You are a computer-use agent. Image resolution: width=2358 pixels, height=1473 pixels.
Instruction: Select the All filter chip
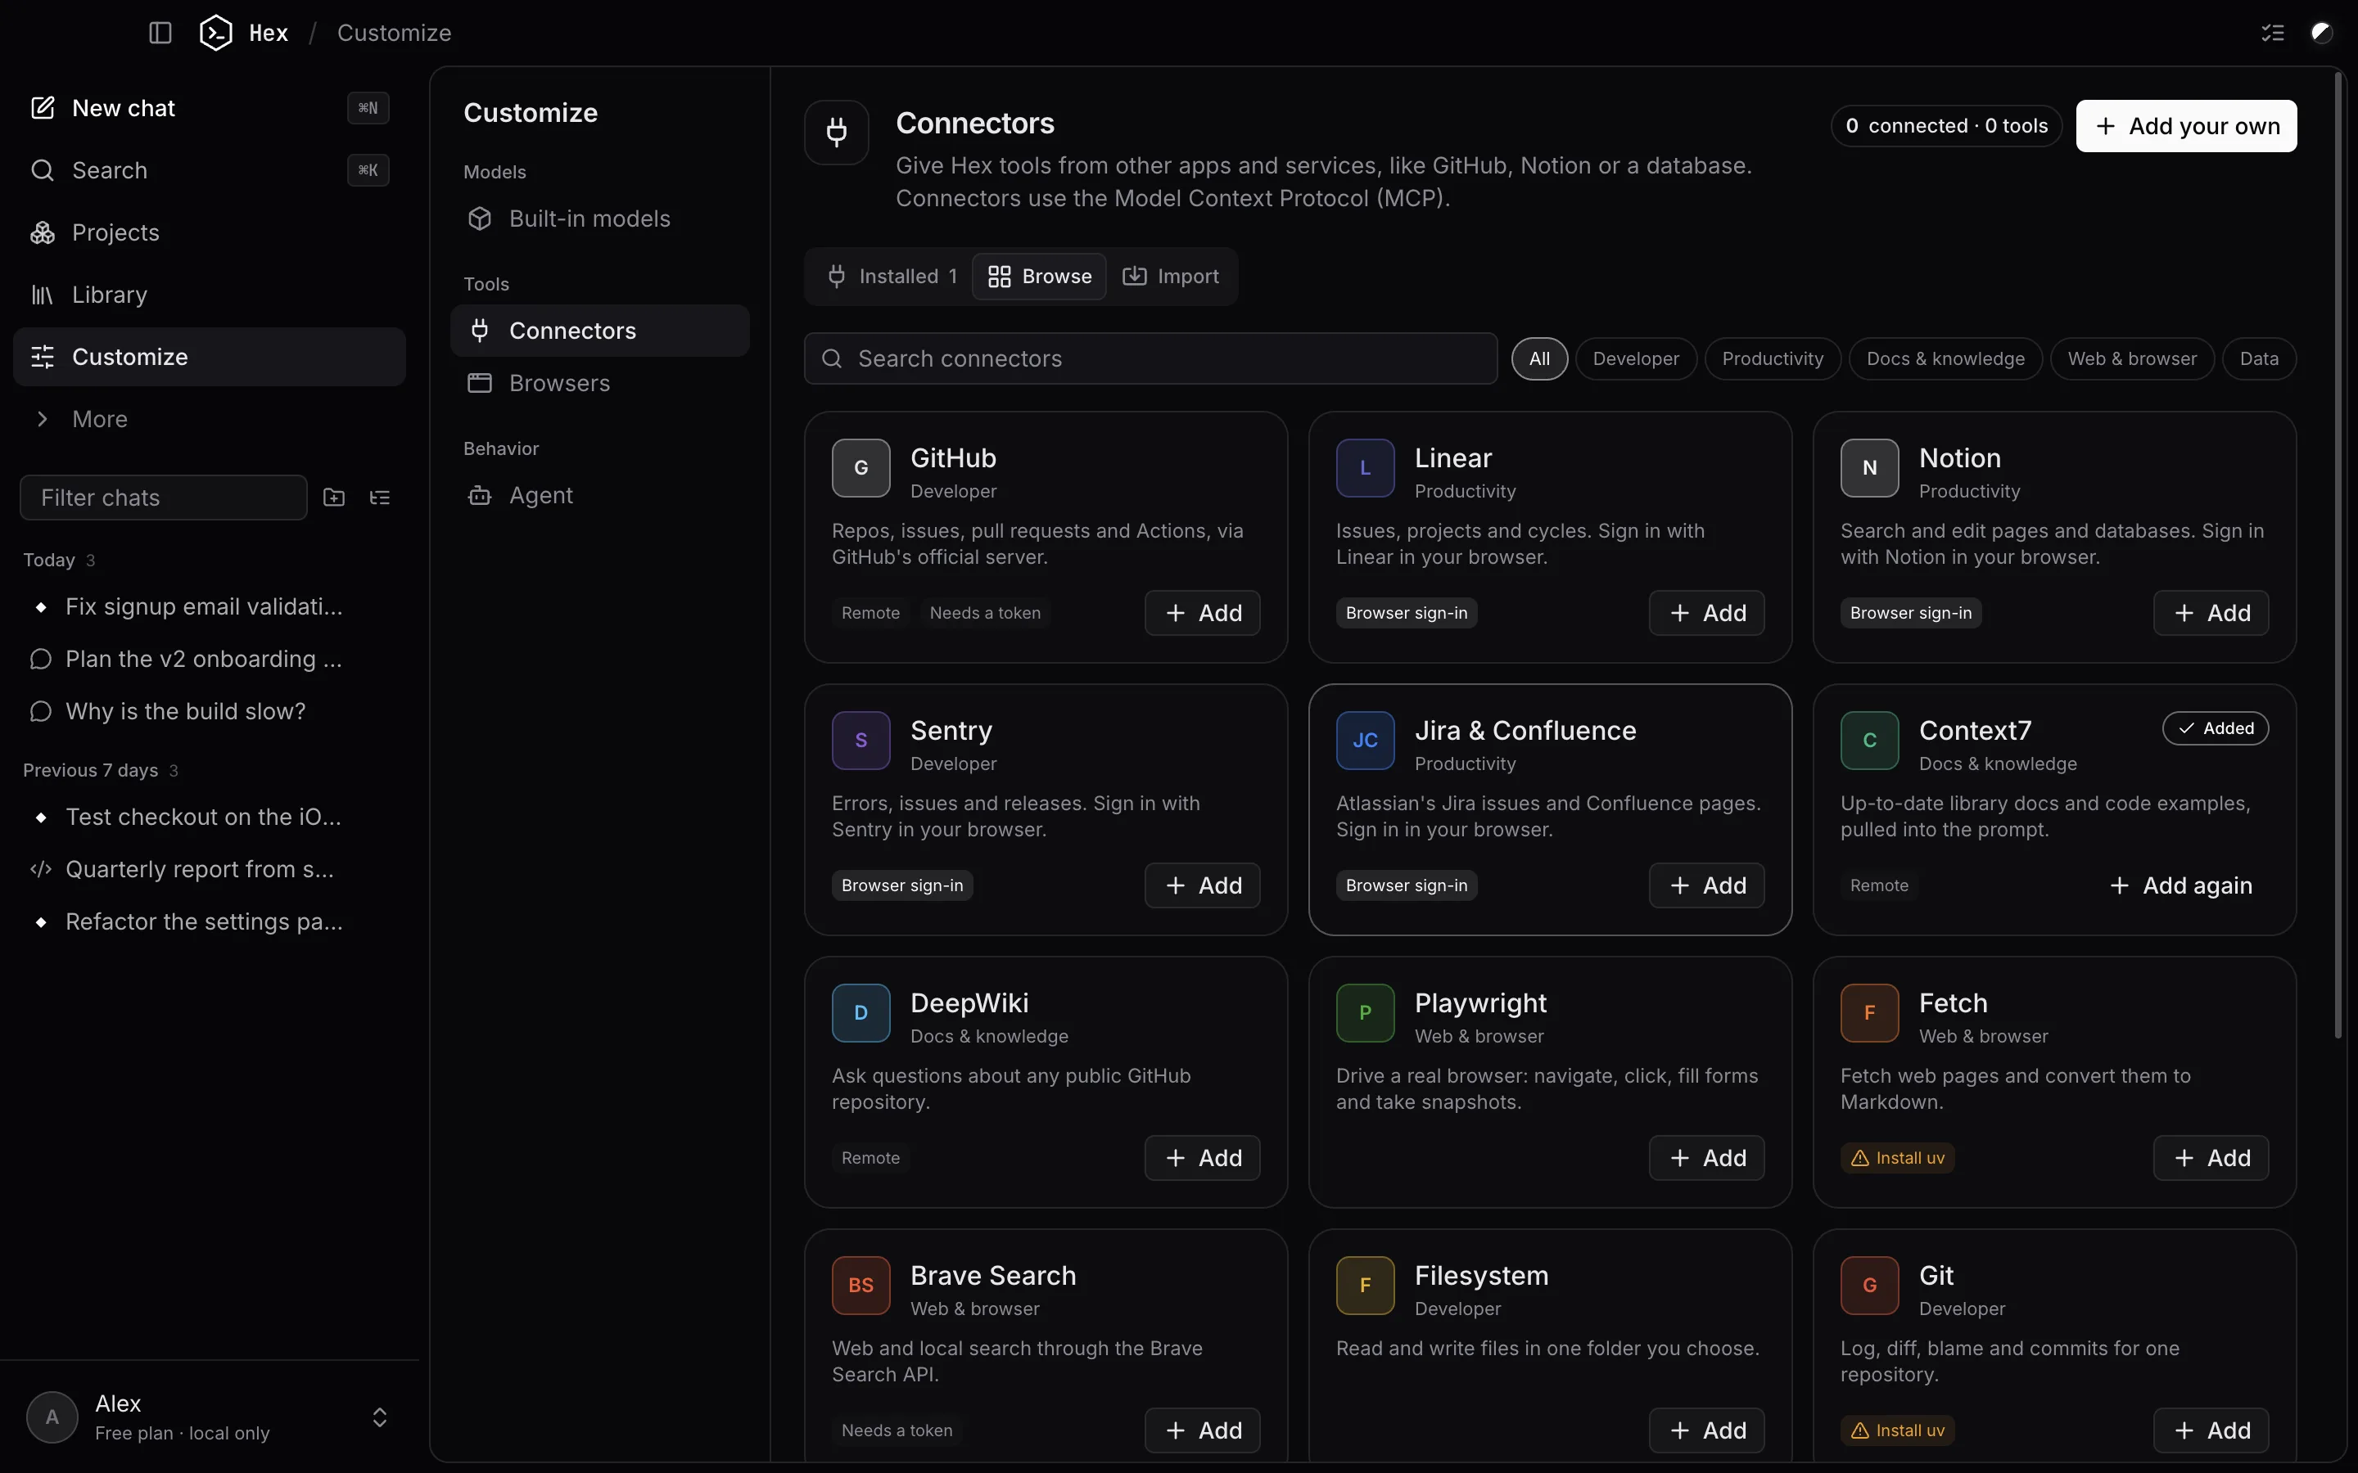click(x=1538, y=358)
